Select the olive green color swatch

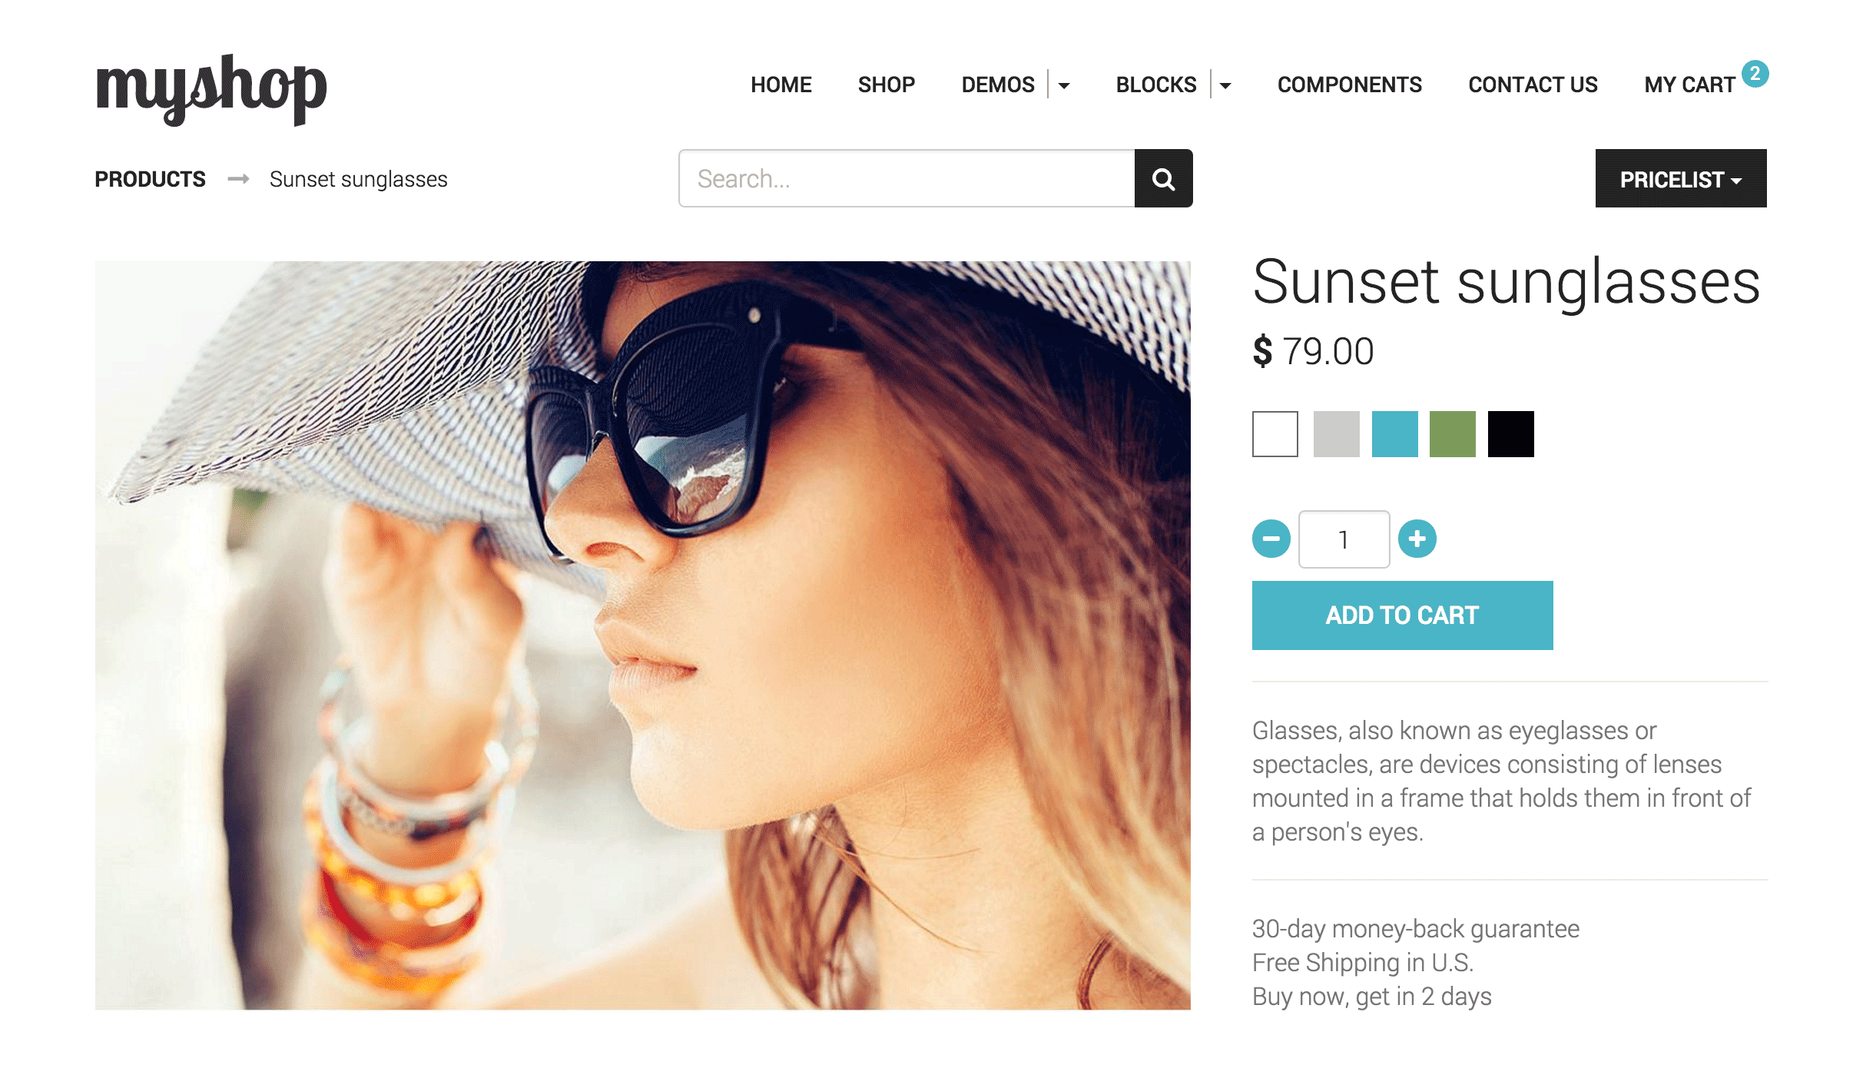[x=1451, y=434]
